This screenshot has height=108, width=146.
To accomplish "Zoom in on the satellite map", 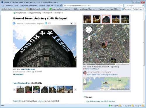I will coord(88,37).
